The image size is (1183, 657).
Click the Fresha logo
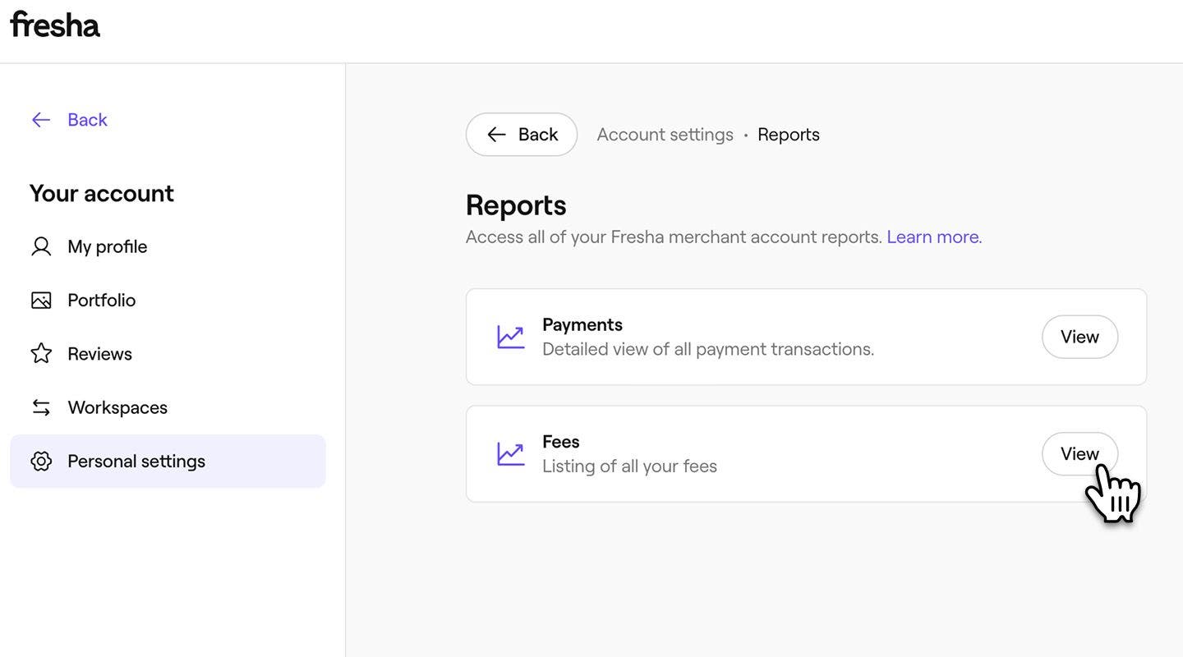(x=55, y=25)
